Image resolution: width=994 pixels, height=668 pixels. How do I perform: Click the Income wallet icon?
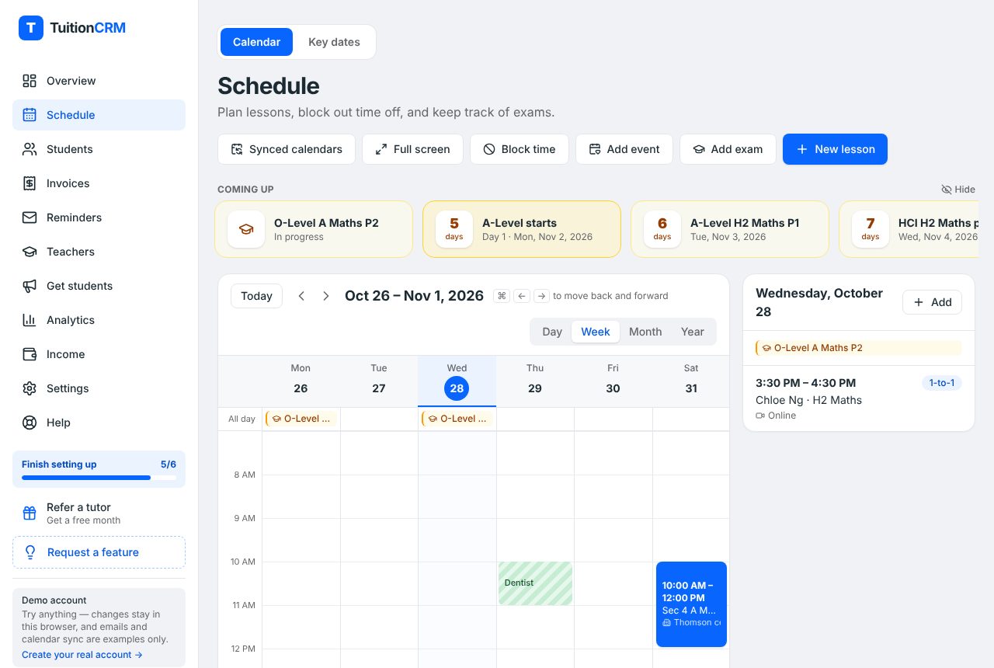(30, 354)
